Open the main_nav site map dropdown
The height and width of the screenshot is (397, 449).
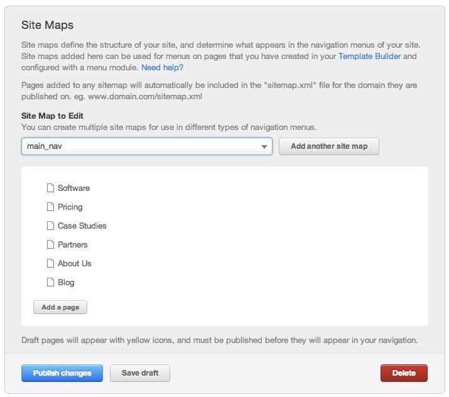[146, 146]
